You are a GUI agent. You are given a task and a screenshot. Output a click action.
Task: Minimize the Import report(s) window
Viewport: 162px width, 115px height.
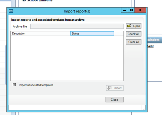tap(124, 10)
